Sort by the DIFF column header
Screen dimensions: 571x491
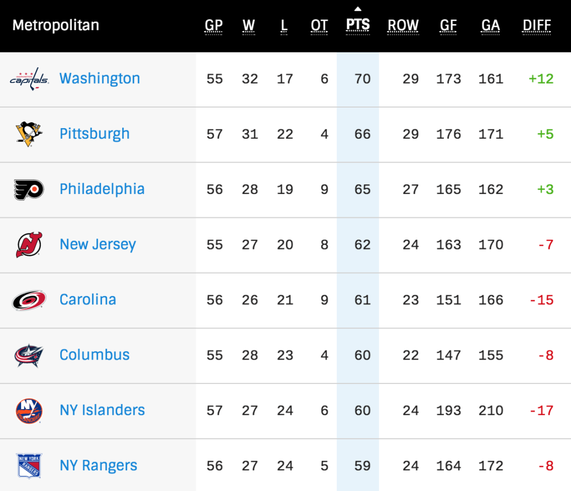pos(537,26)
